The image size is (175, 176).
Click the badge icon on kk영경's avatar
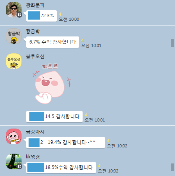[x=20, y=167]
